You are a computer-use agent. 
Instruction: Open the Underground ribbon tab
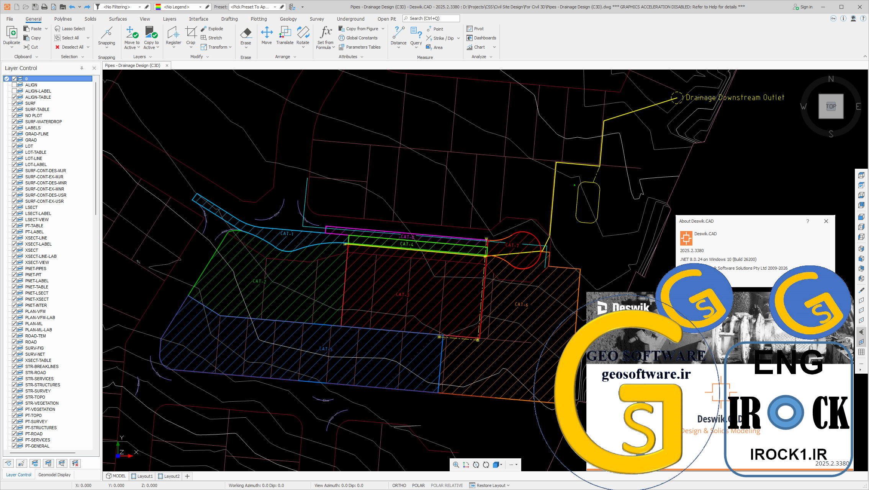click(350, 19)
